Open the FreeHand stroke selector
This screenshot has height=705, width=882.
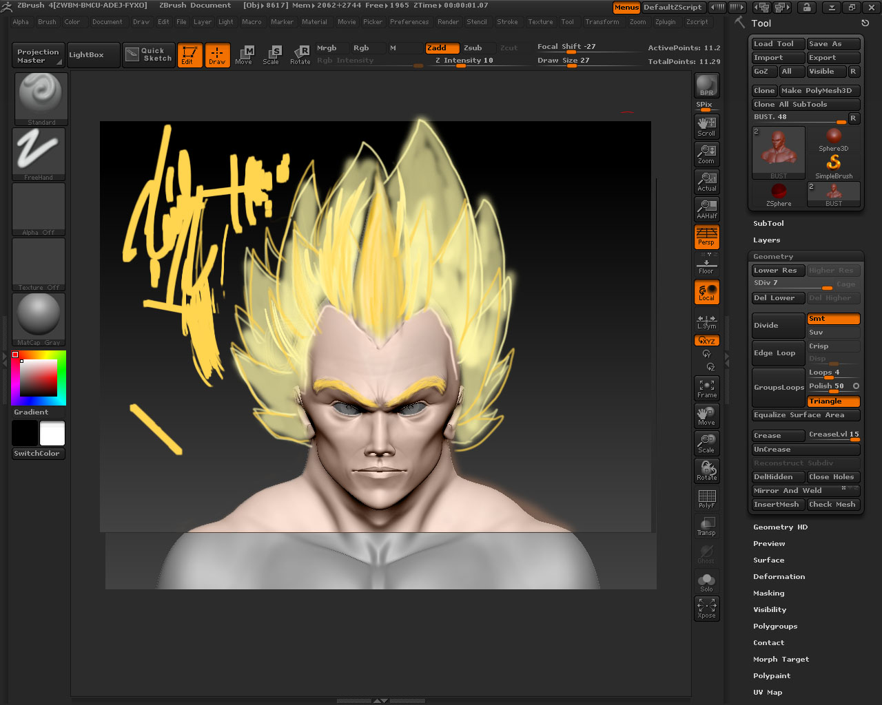39,154
